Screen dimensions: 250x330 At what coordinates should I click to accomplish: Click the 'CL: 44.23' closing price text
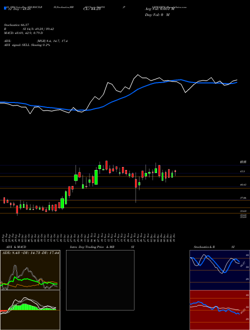[92, 9]
